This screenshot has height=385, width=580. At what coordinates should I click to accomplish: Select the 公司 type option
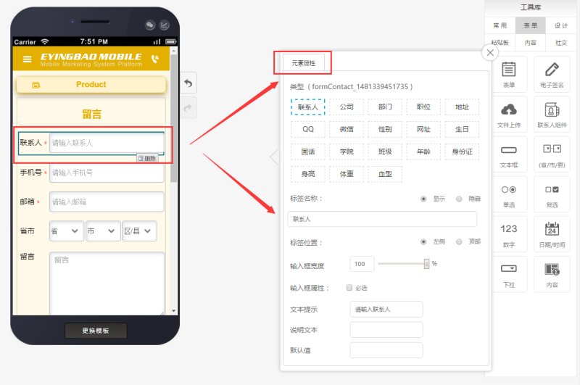pyautogui.click(x=347, y=107)
